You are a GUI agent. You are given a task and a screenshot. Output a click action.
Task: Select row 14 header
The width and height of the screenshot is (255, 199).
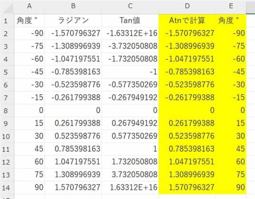click(x=6, y=188)
